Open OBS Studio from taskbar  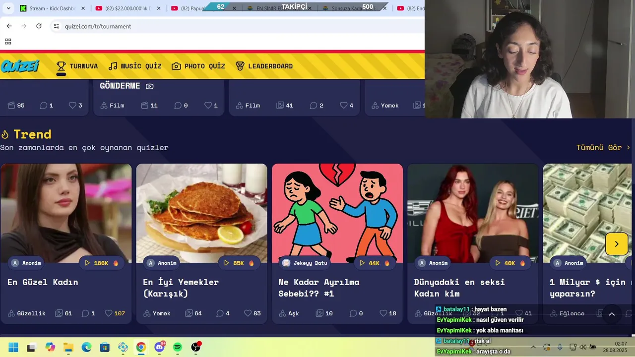tap(196, 347)
